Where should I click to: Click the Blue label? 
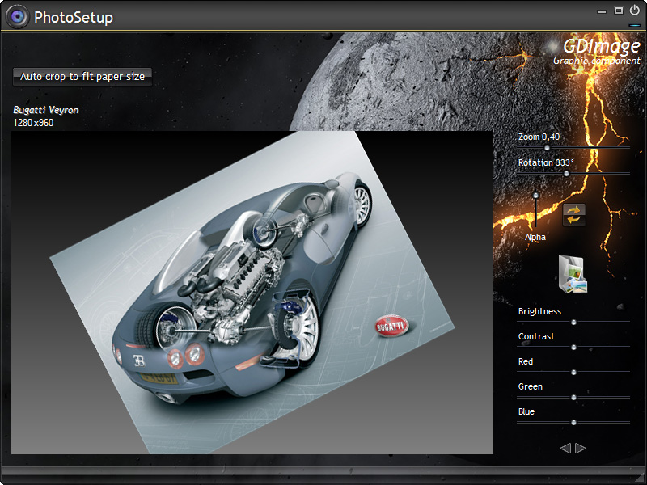[526, 411]
